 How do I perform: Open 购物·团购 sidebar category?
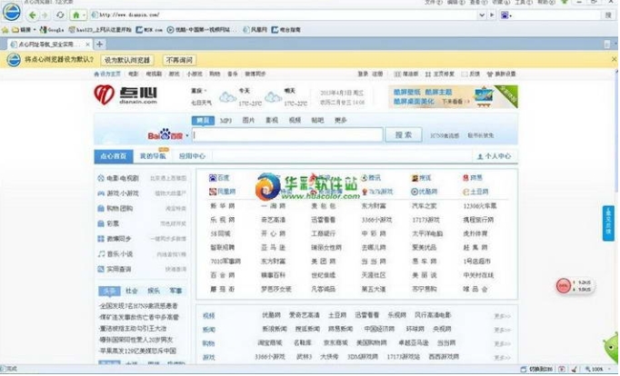[115, 209]
